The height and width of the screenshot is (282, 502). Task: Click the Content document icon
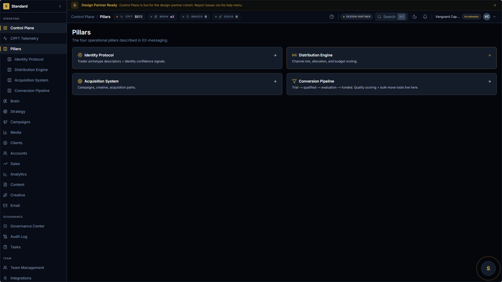(x=5, y=185)
